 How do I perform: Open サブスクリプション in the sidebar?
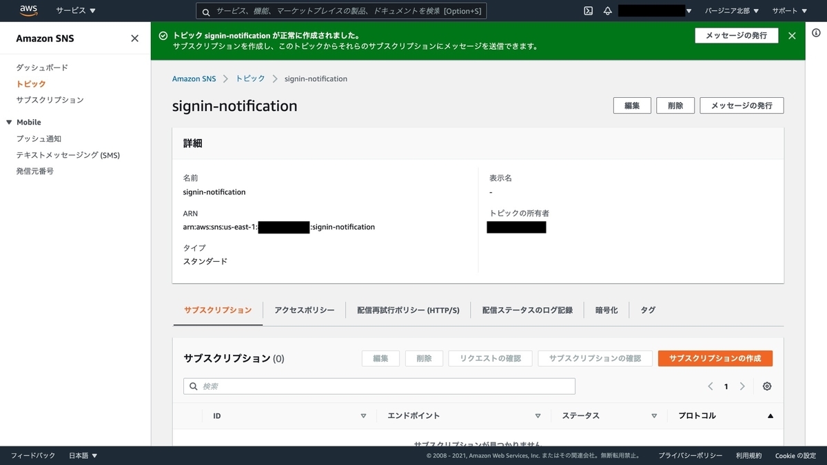pos(50,100)
